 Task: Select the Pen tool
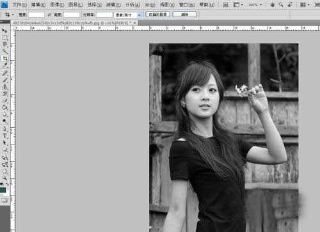coord(4,128)
